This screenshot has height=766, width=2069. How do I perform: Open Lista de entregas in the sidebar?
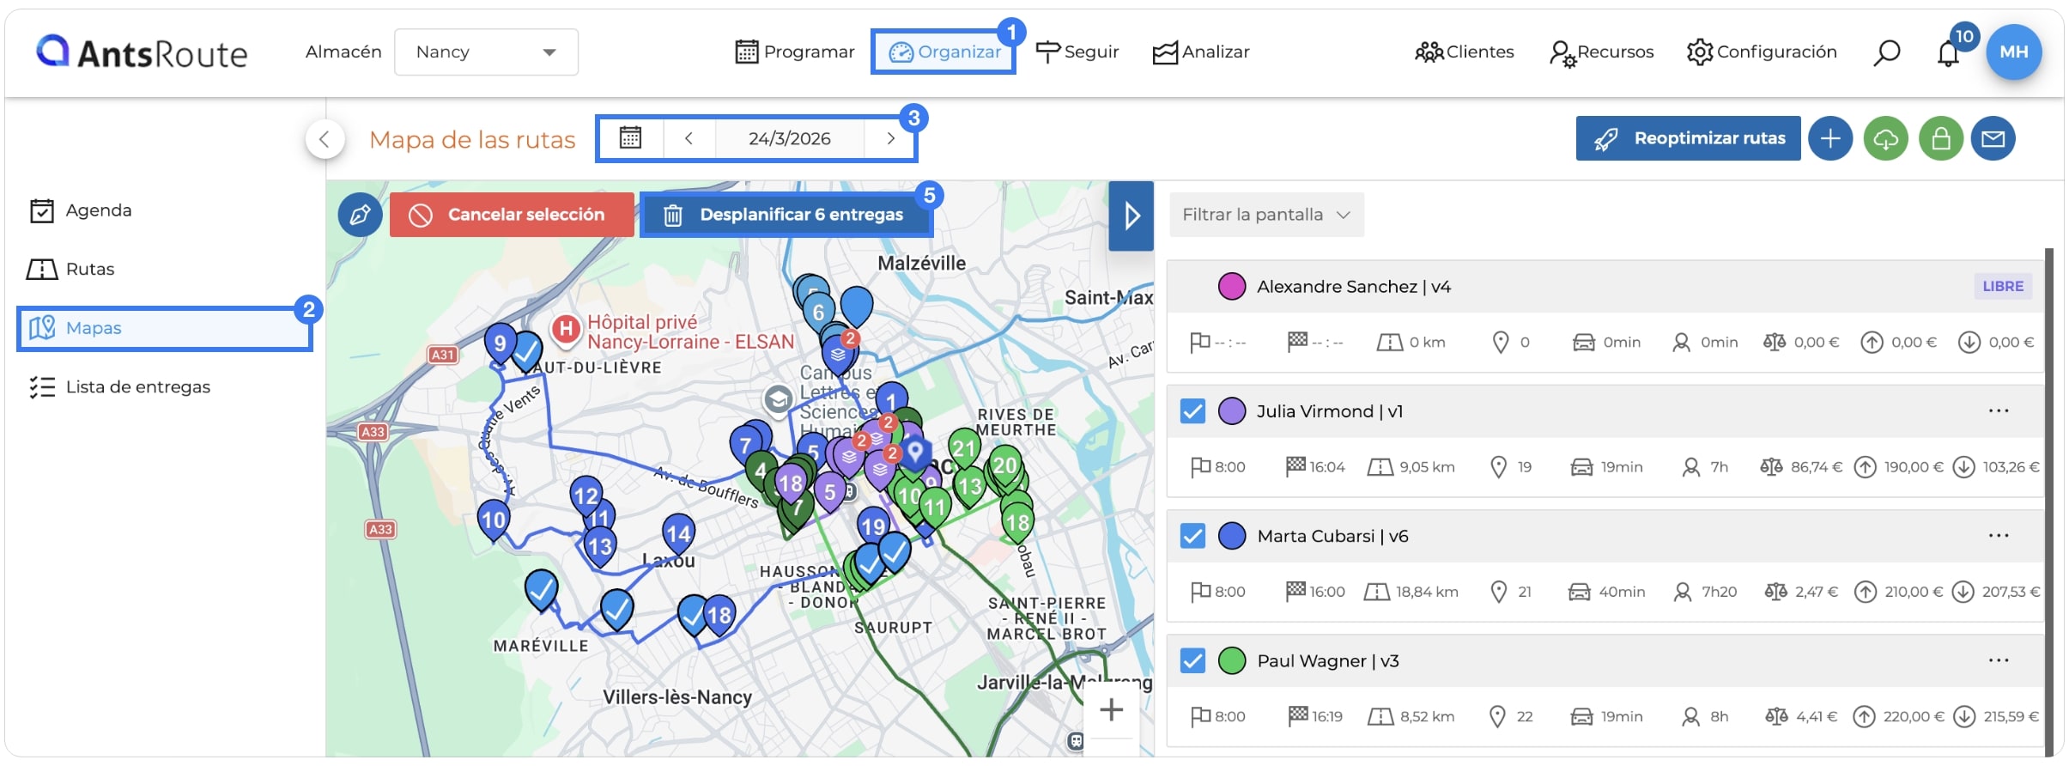pyautogui.click(x=120, y=387)
